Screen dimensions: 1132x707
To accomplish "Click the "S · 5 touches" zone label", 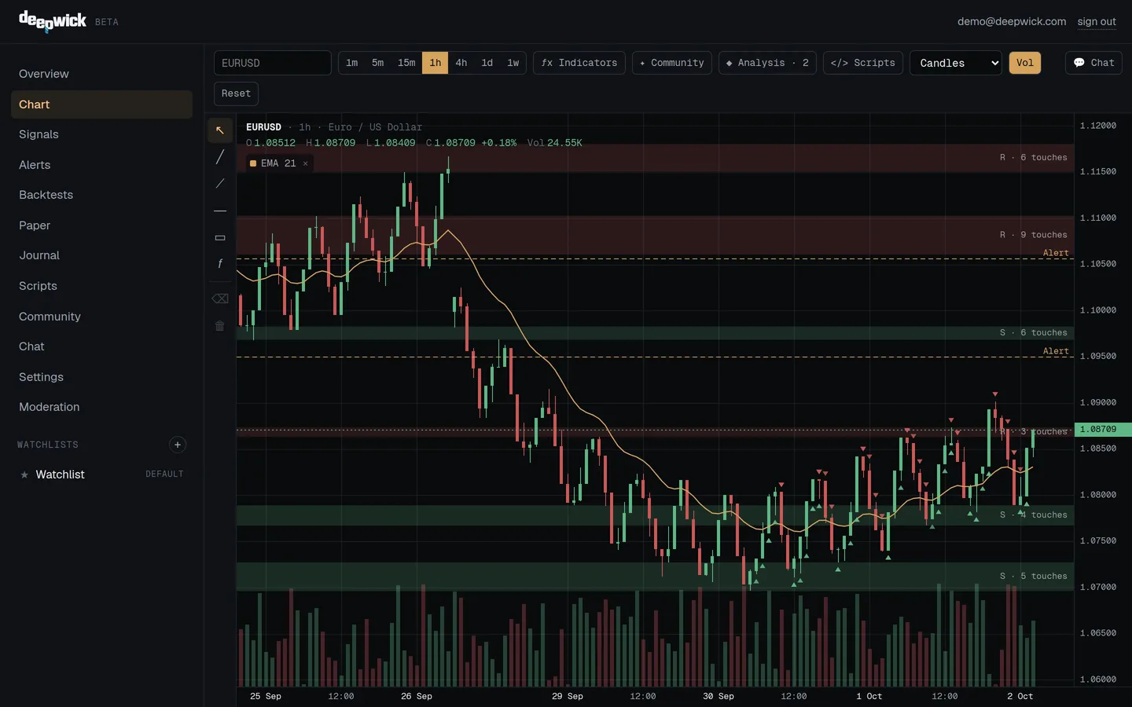I will pos(1034,577).
